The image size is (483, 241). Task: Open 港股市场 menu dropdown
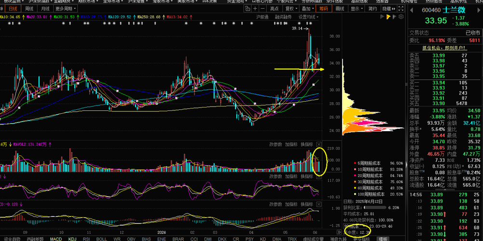[163, 1]
